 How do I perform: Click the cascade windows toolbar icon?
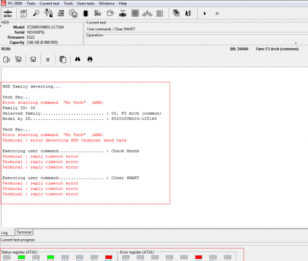tap(176, 13)
